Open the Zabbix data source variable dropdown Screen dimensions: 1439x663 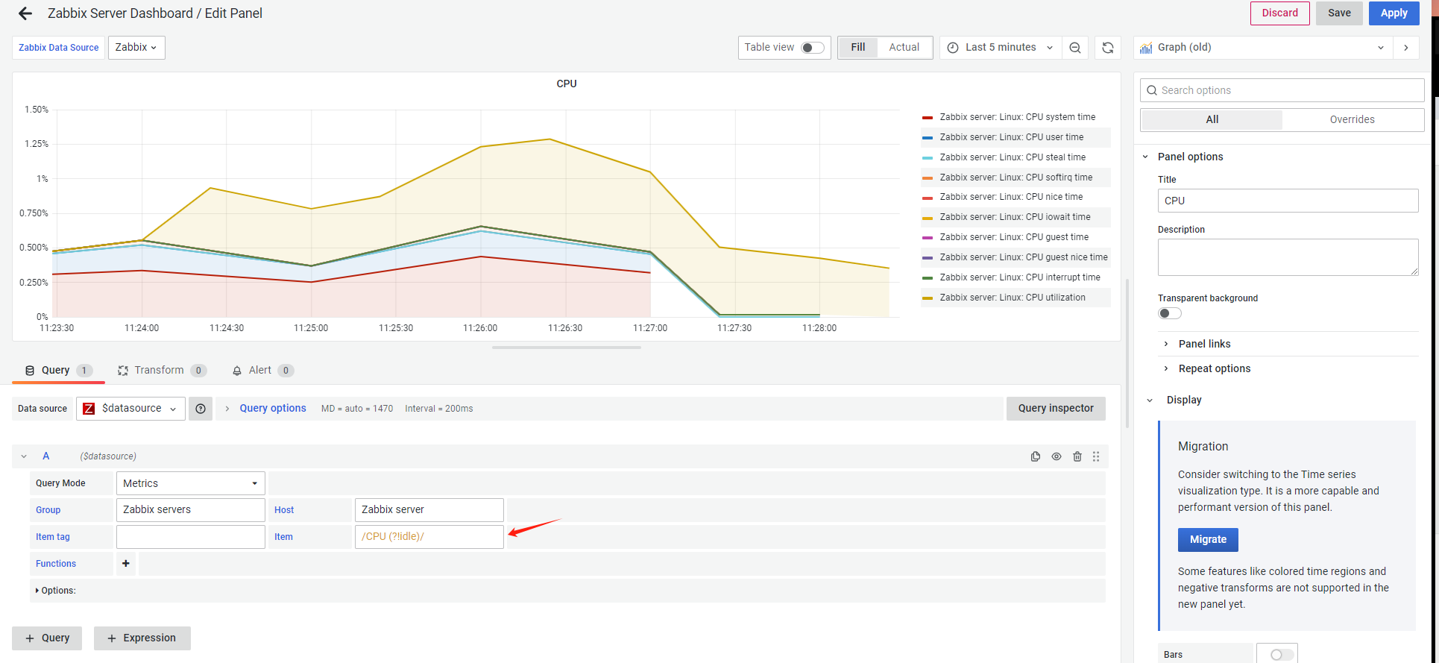pos(136,48)
